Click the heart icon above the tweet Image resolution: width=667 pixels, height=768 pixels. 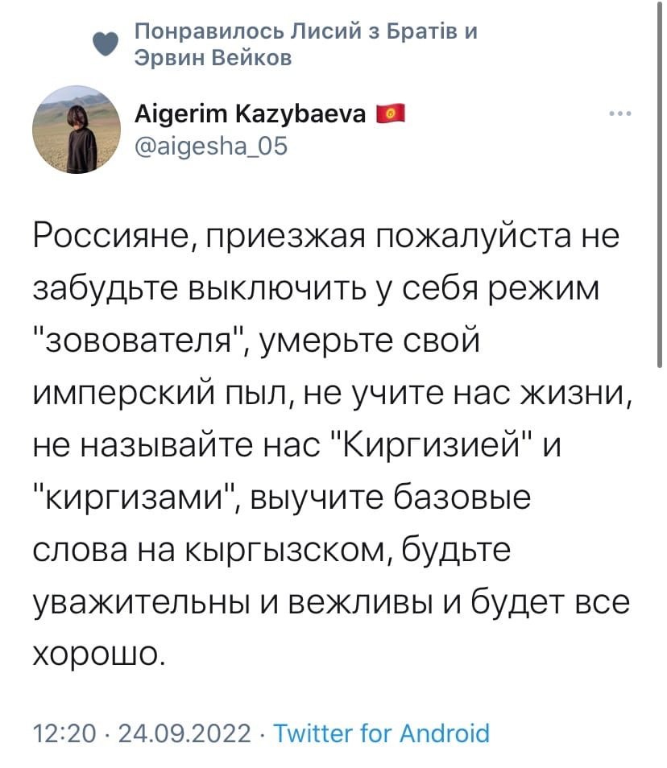pyautogui.click(x=101, y=47)
